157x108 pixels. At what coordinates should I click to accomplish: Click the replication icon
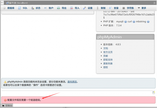point(98,8)
